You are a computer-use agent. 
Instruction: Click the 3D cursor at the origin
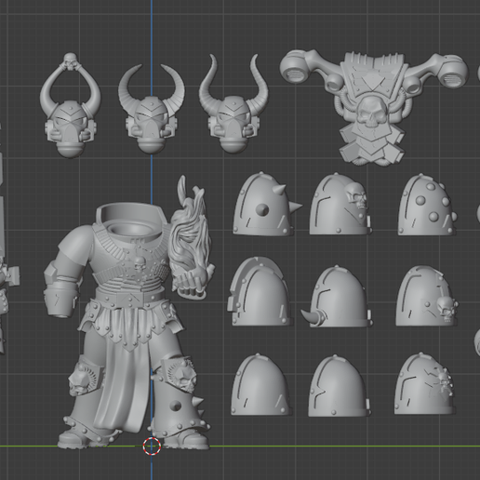click(x=152, y=447)
